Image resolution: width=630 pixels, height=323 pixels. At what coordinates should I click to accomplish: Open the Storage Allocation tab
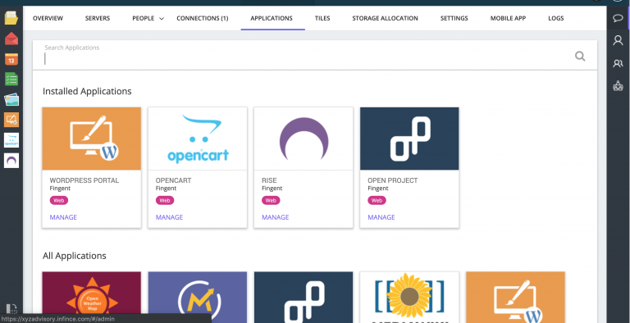pyautogui.click(x=385, y=18)
